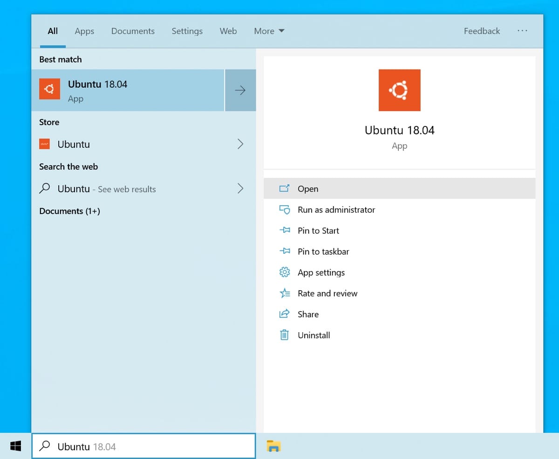
Task: Switch to the All tab
Action: [x=53, y=31]
